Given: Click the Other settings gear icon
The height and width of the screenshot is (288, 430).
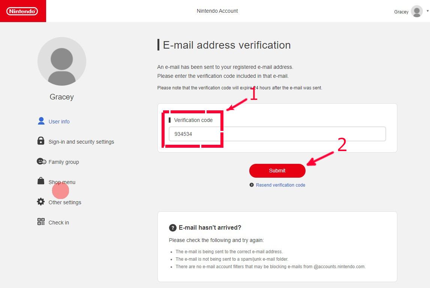Looking at the screenshot, I should click(41, 202).
